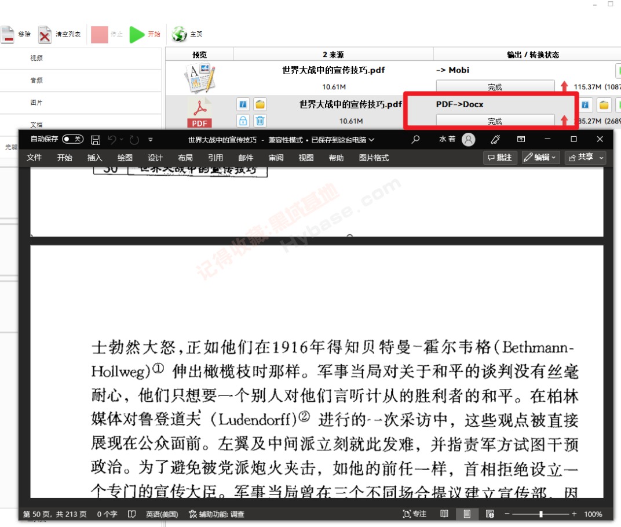Click the Clear List (清空列表) icon
Image resolution: width=621 pixels, height=527 pixels.
[x=45, y=34]
